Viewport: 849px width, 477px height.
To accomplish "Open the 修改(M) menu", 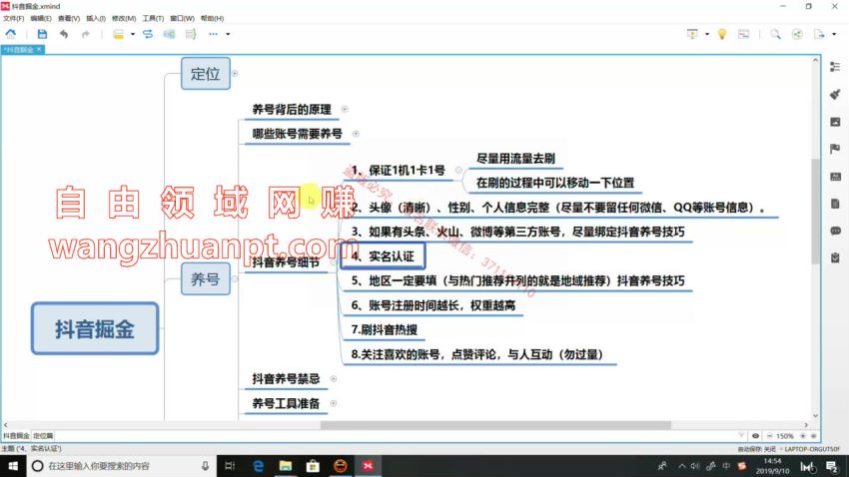I will 124,18.
